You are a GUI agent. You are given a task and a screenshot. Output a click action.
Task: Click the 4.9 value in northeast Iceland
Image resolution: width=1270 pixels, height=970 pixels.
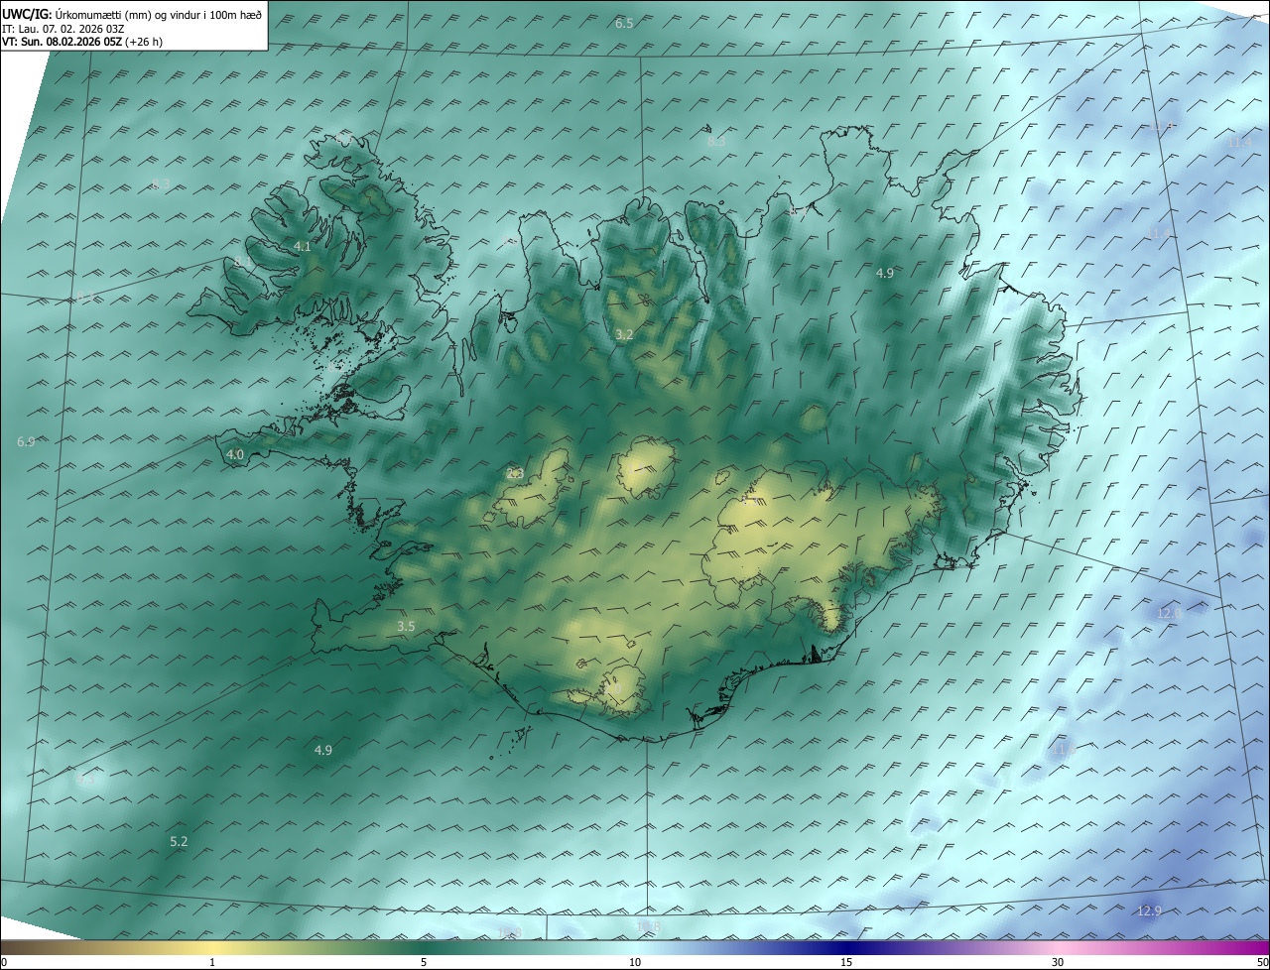885,273
